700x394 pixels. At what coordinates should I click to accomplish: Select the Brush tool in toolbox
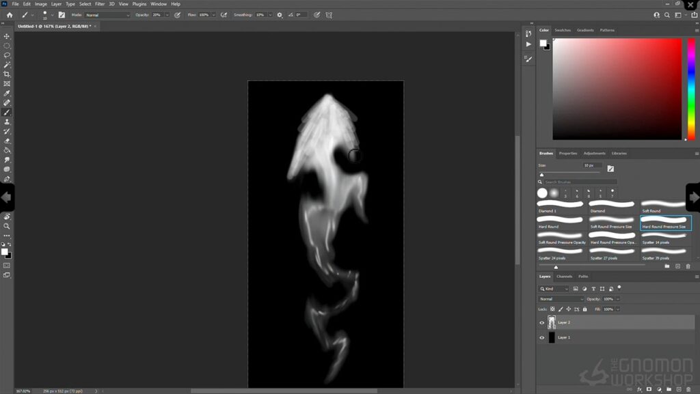[x=7, y=112]
